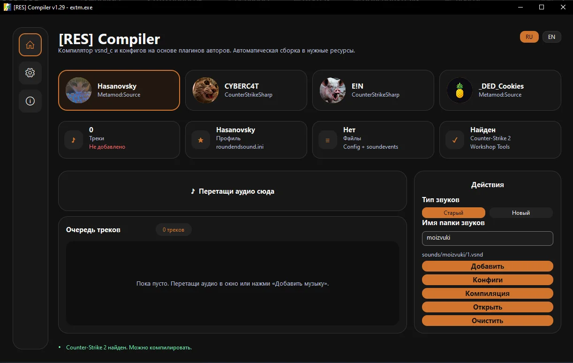Click the checkmark Found icon

455,140
